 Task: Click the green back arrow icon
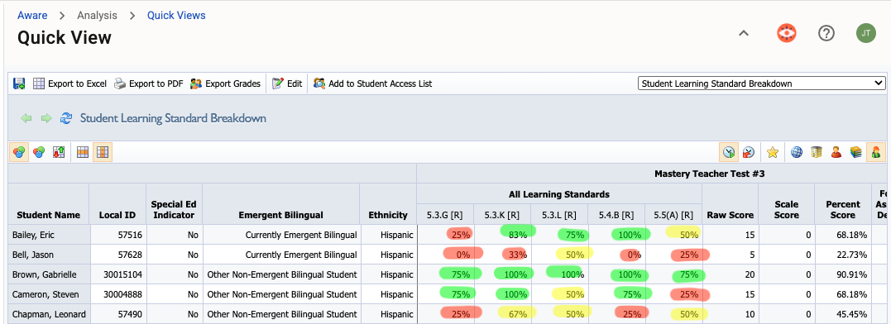[26, 118]
